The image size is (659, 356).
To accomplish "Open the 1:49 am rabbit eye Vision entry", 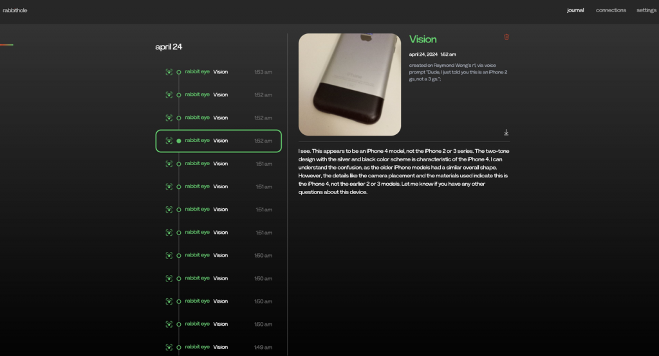I will point(219,347).
